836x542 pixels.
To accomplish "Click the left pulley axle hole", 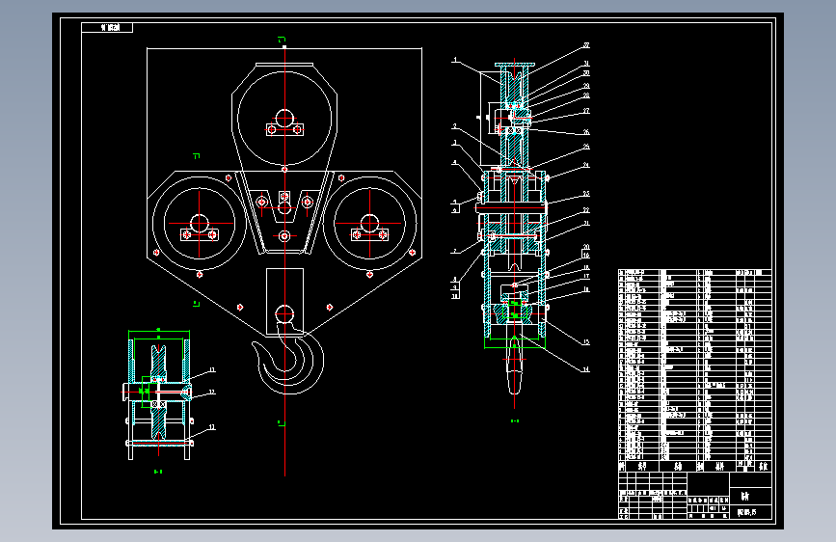I will click(x=200, y=224).
